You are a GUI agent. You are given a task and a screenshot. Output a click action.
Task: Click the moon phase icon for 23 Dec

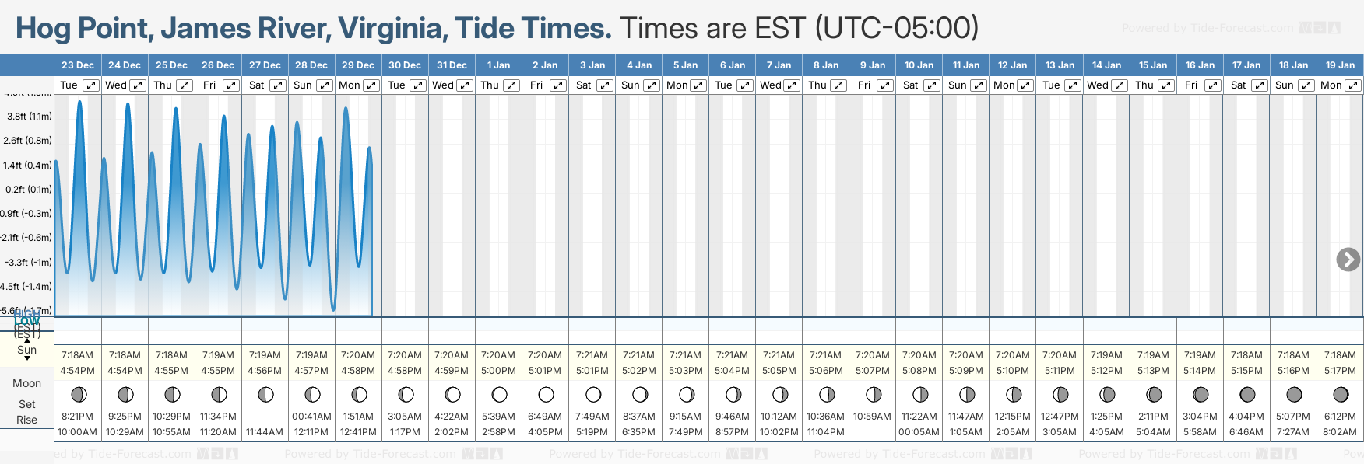tap(78, 395)
